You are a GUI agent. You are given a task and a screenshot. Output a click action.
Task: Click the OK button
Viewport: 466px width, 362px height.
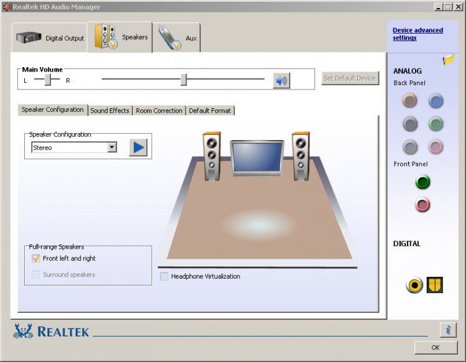(x=436, y=348)
